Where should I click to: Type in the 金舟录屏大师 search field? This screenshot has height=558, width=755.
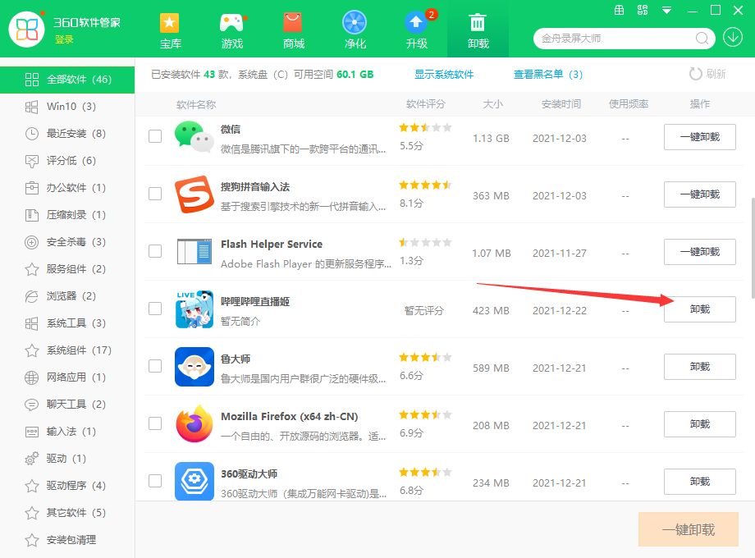tap(616, 39)
